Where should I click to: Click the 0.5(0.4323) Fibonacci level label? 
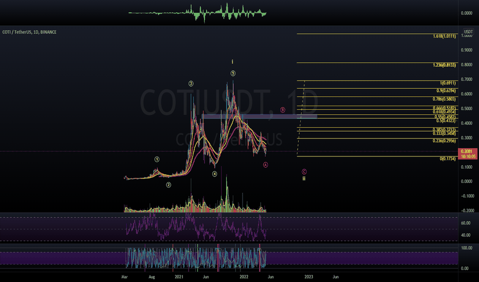pos(446,120)
